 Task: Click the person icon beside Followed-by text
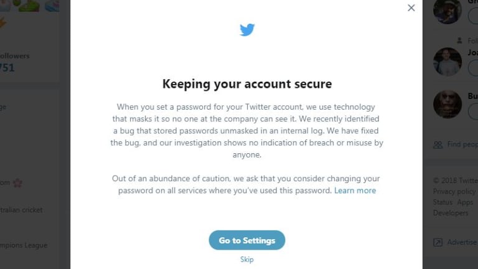tap(459, 40)
